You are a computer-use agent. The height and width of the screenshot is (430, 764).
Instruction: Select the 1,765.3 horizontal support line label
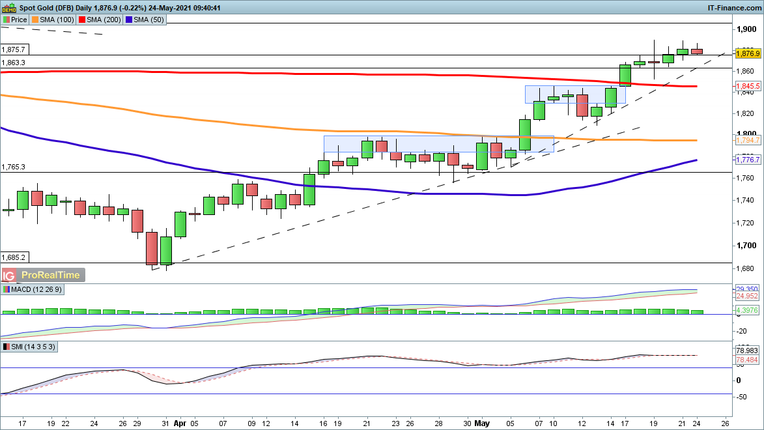coord(14,167)
